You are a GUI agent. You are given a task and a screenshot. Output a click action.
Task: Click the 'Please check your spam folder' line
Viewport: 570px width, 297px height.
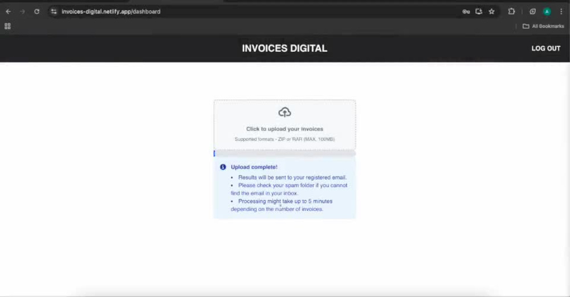tap(289, 189)
